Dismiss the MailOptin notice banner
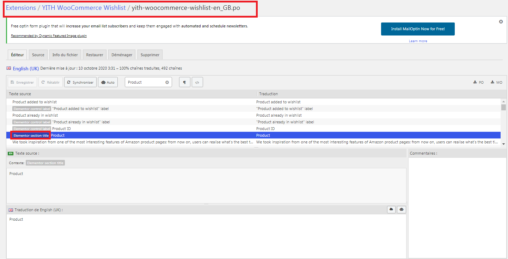 point(501,22)
